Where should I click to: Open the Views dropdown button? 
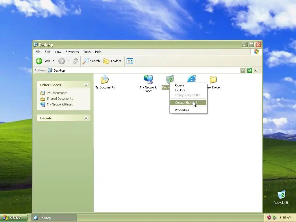131,61
